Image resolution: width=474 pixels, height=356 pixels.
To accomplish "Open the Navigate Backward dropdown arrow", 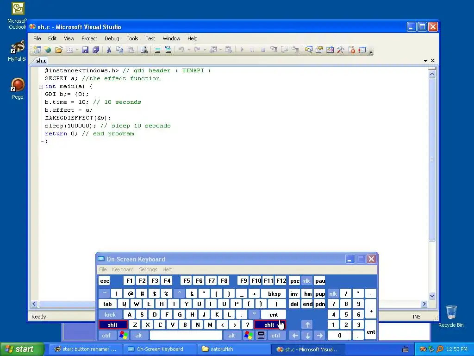I will pyautogui.click(x=220, y=50).
